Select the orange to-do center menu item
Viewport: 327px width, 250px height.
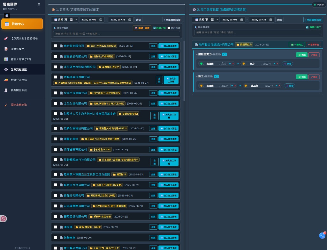point(22,24)
